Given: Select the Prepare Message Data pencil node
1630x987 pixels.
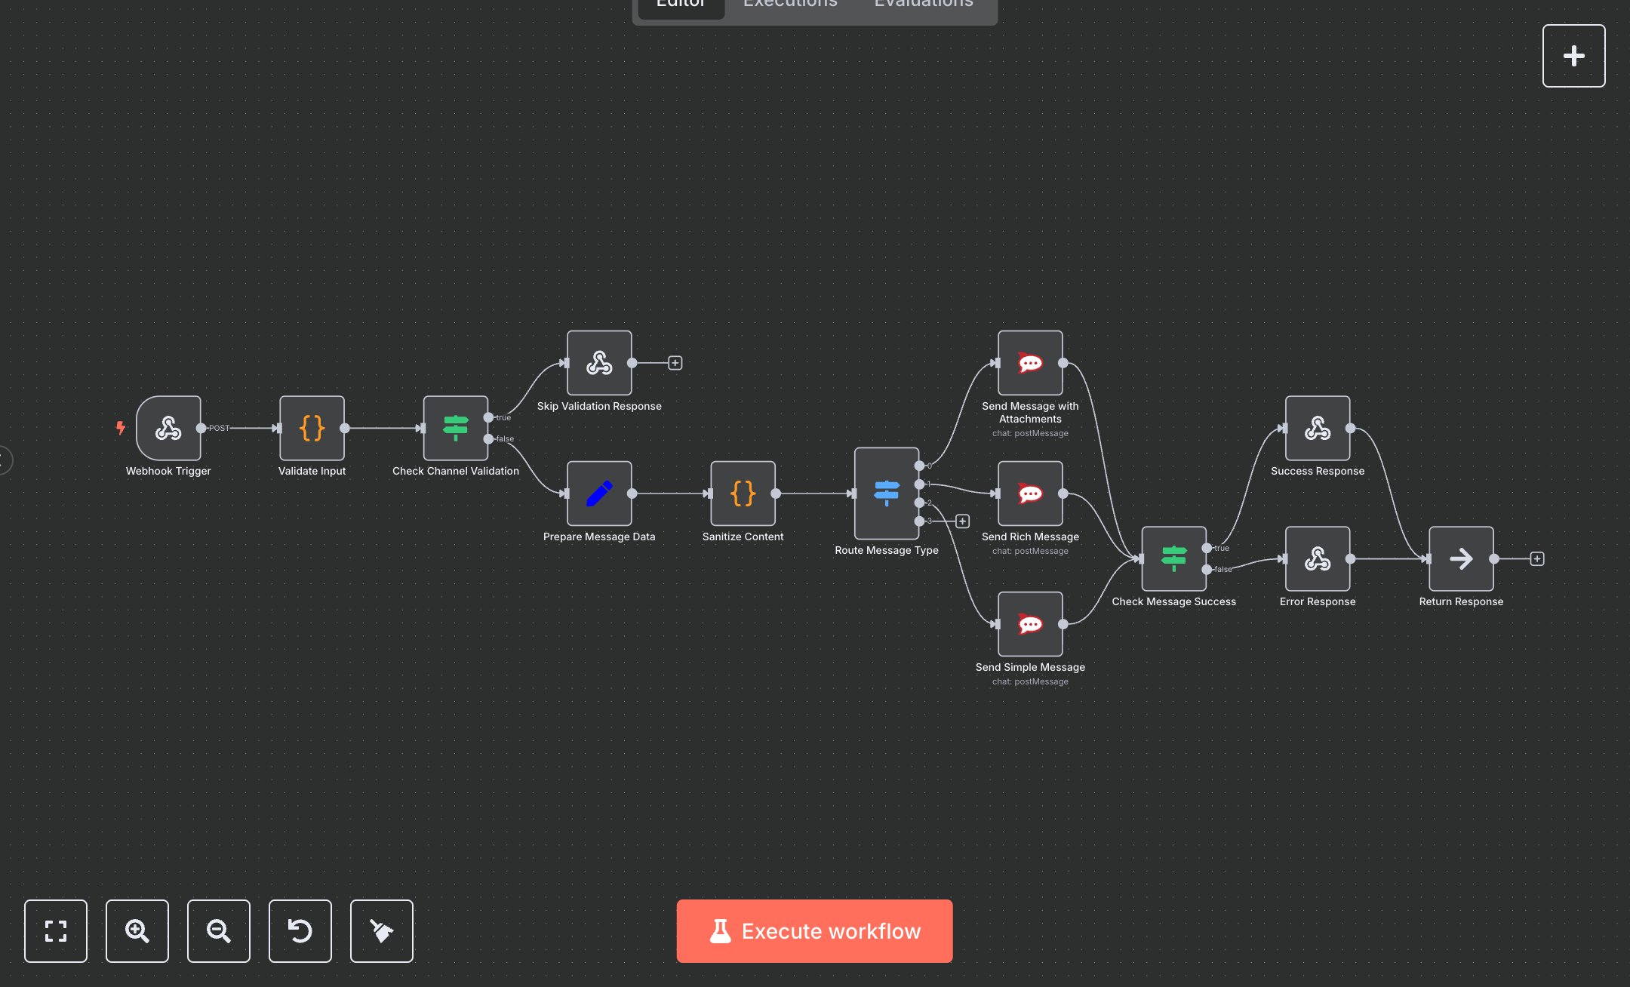Looking at the screenshot, I should pyautogui.click(x=599, y=493).
